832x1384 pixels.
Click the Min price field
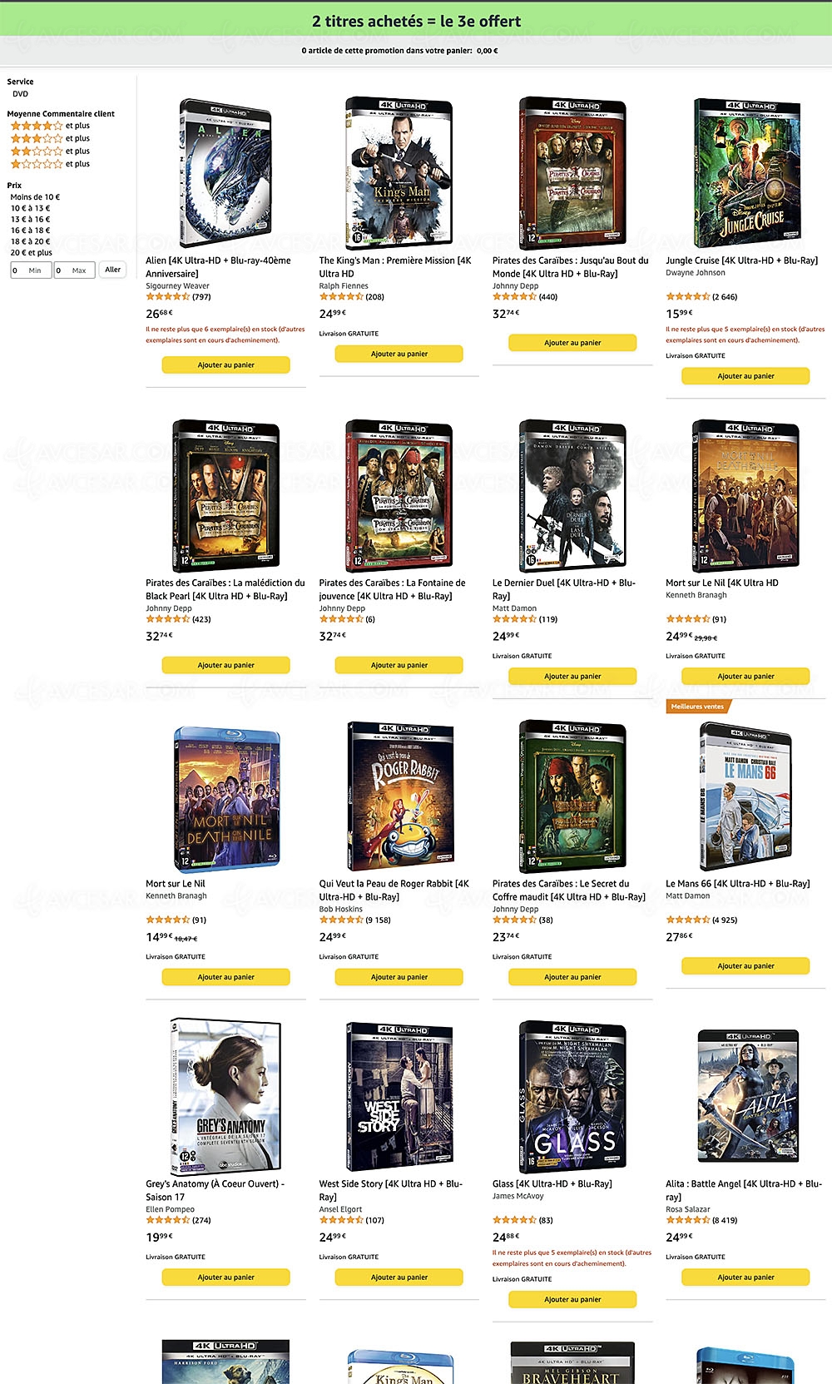tap(31, 270)
